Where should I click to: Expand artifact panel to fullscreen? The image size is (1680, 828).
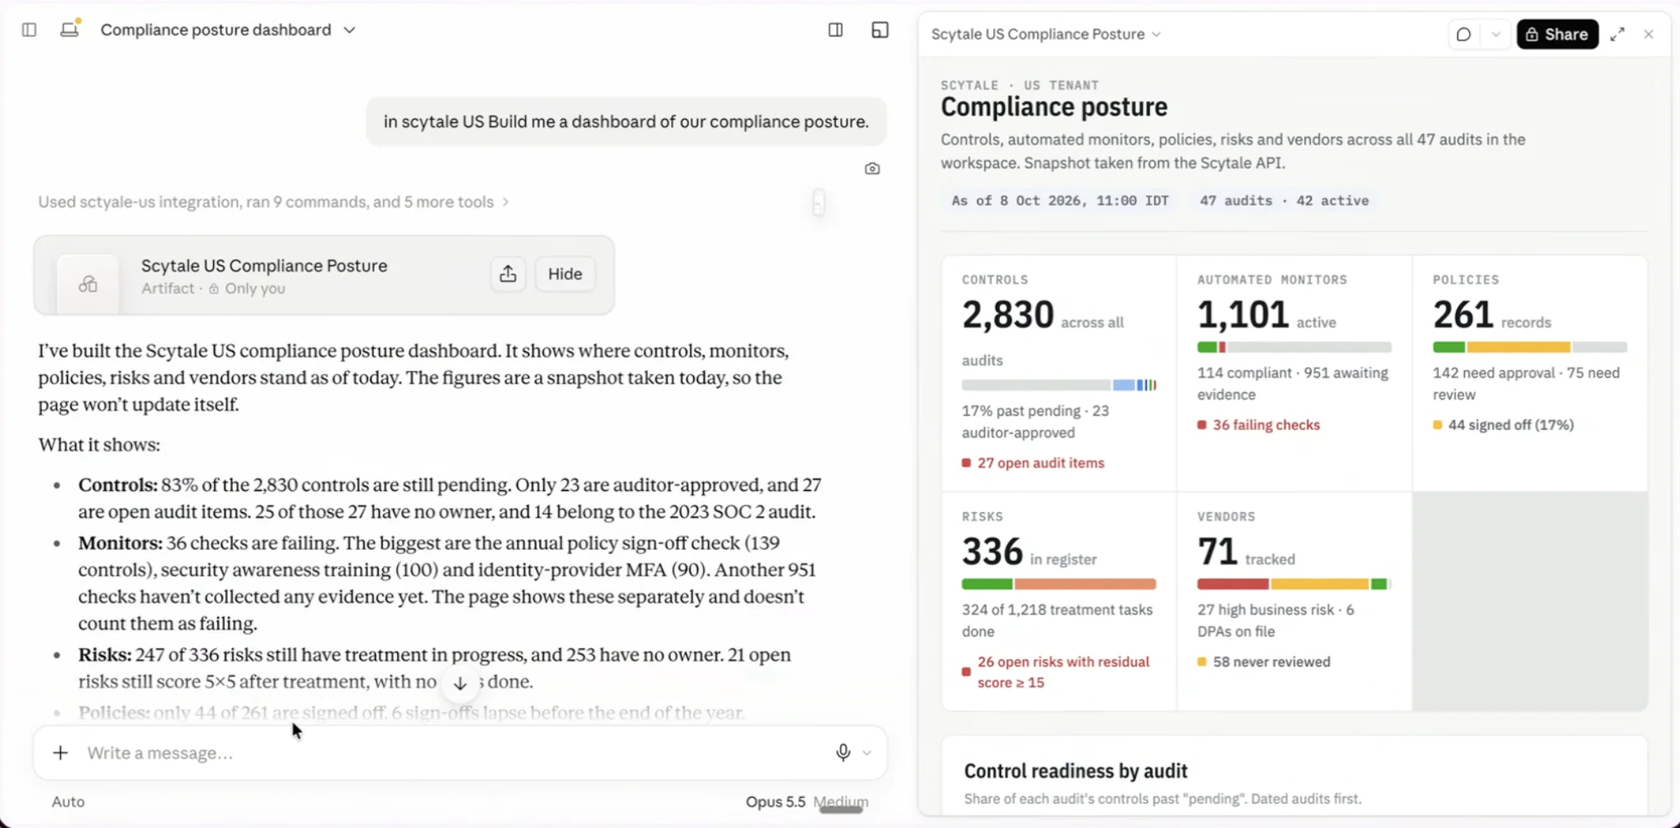click(x=1617, y=34)
